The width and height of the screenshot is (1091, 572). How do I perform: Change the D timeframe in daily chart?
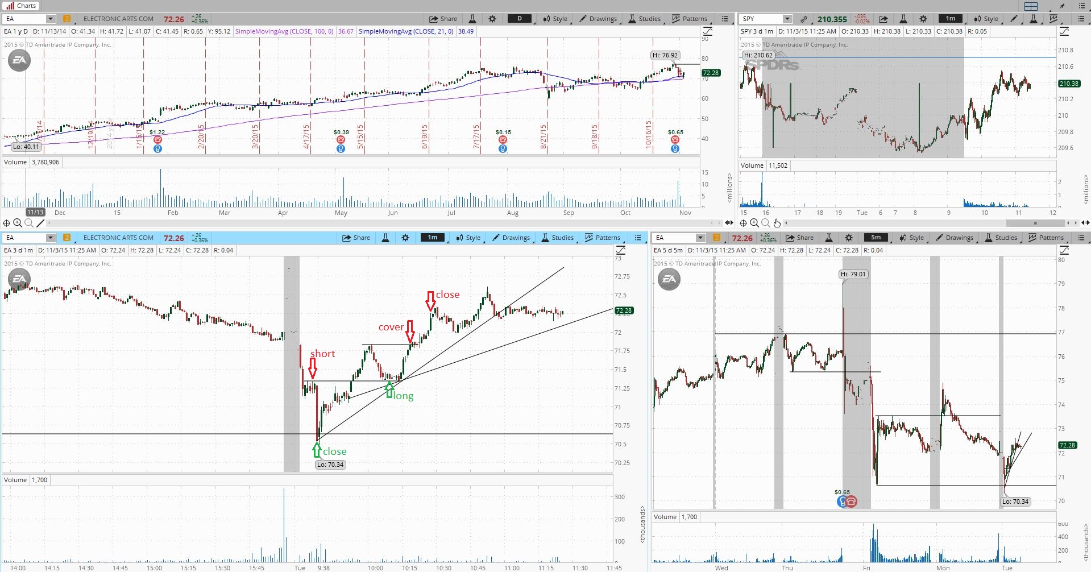[x=520, y=19]
